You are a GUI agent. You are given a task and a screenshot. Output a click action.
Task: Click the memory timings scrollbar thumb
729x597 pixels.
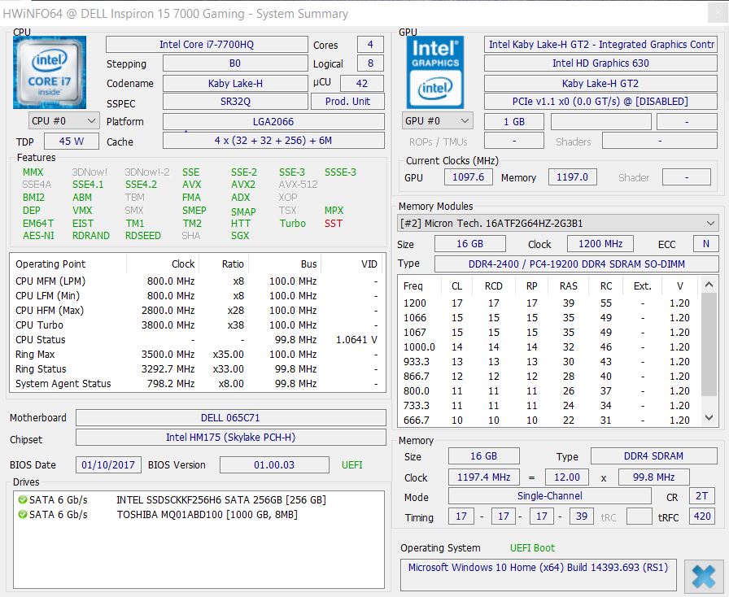(709, 344)
